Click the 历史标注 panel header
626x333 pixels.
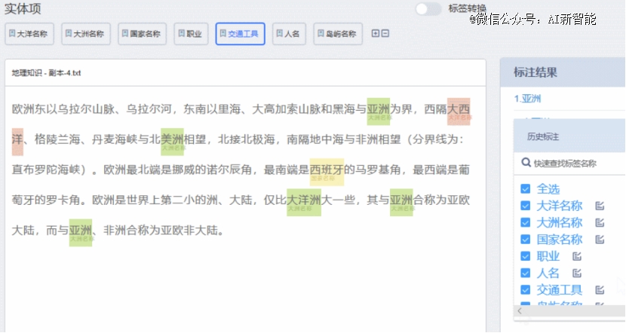[569, 136]
